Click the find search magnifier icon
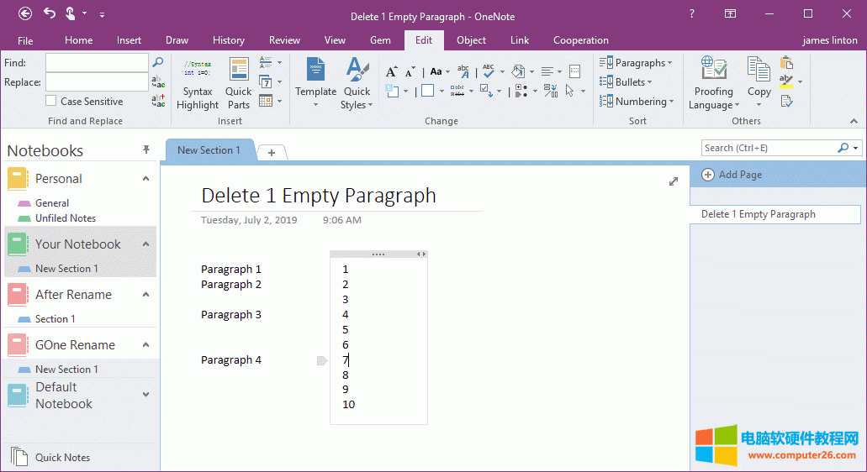 click(157, 62)
